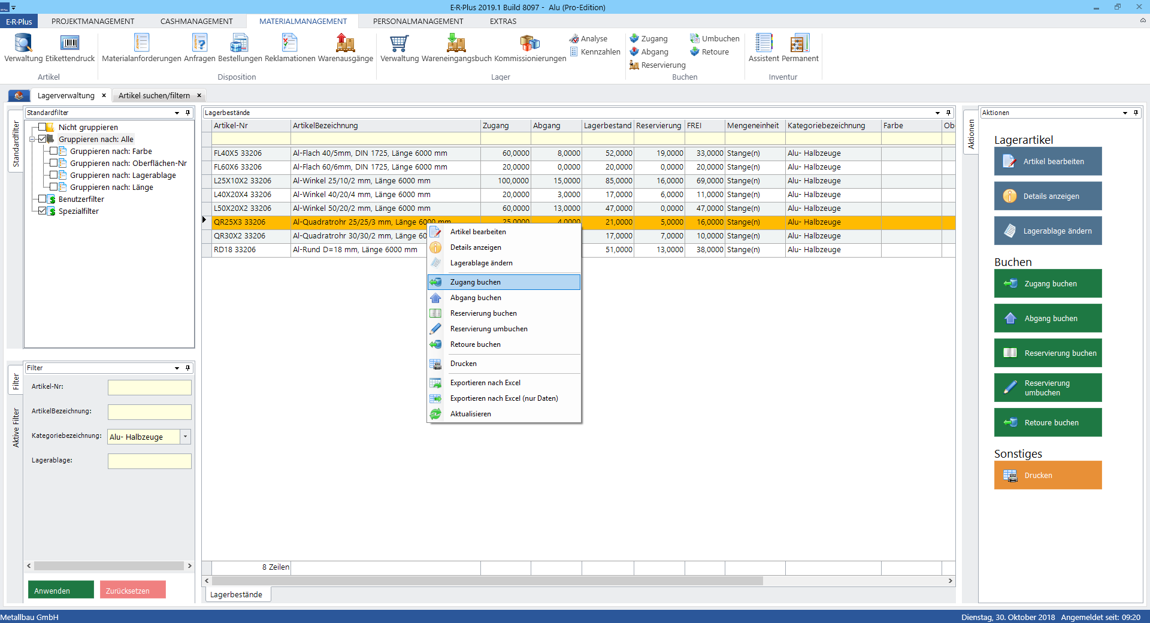Check Gruppieren nach: Oberflächen-Nr
This screenshot has height=623, width=1150.
click(x=53, y=163)
